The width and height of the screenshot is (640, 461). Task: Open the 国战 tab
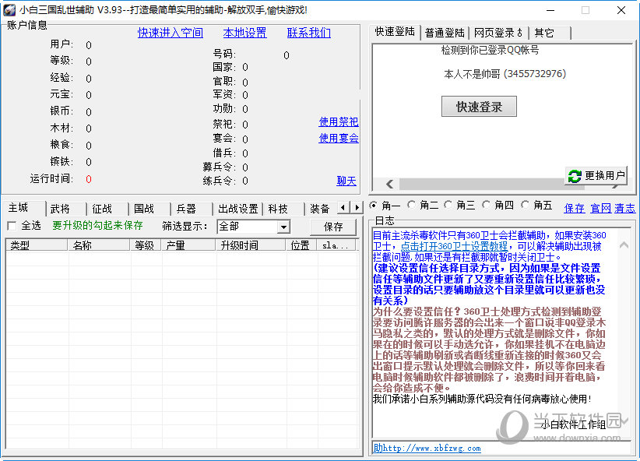tap(149, 209)
